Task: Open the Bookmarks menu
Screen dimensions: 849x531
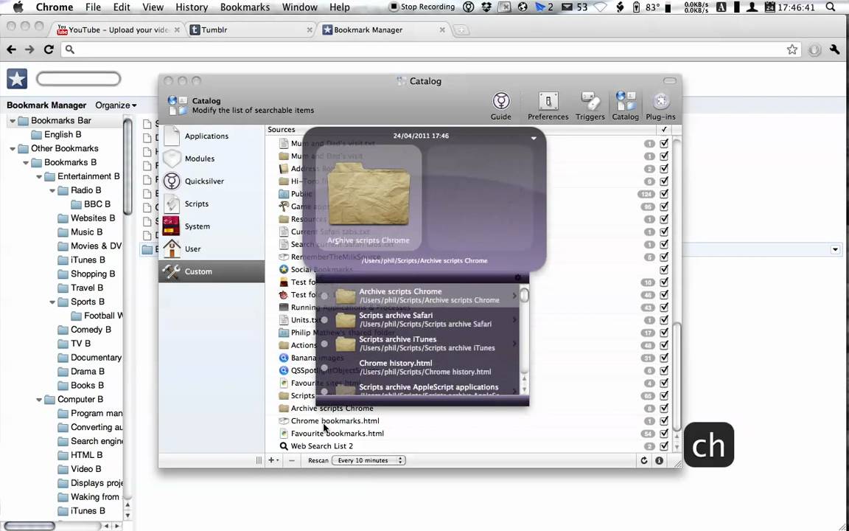Action: (x=245, y=7)
